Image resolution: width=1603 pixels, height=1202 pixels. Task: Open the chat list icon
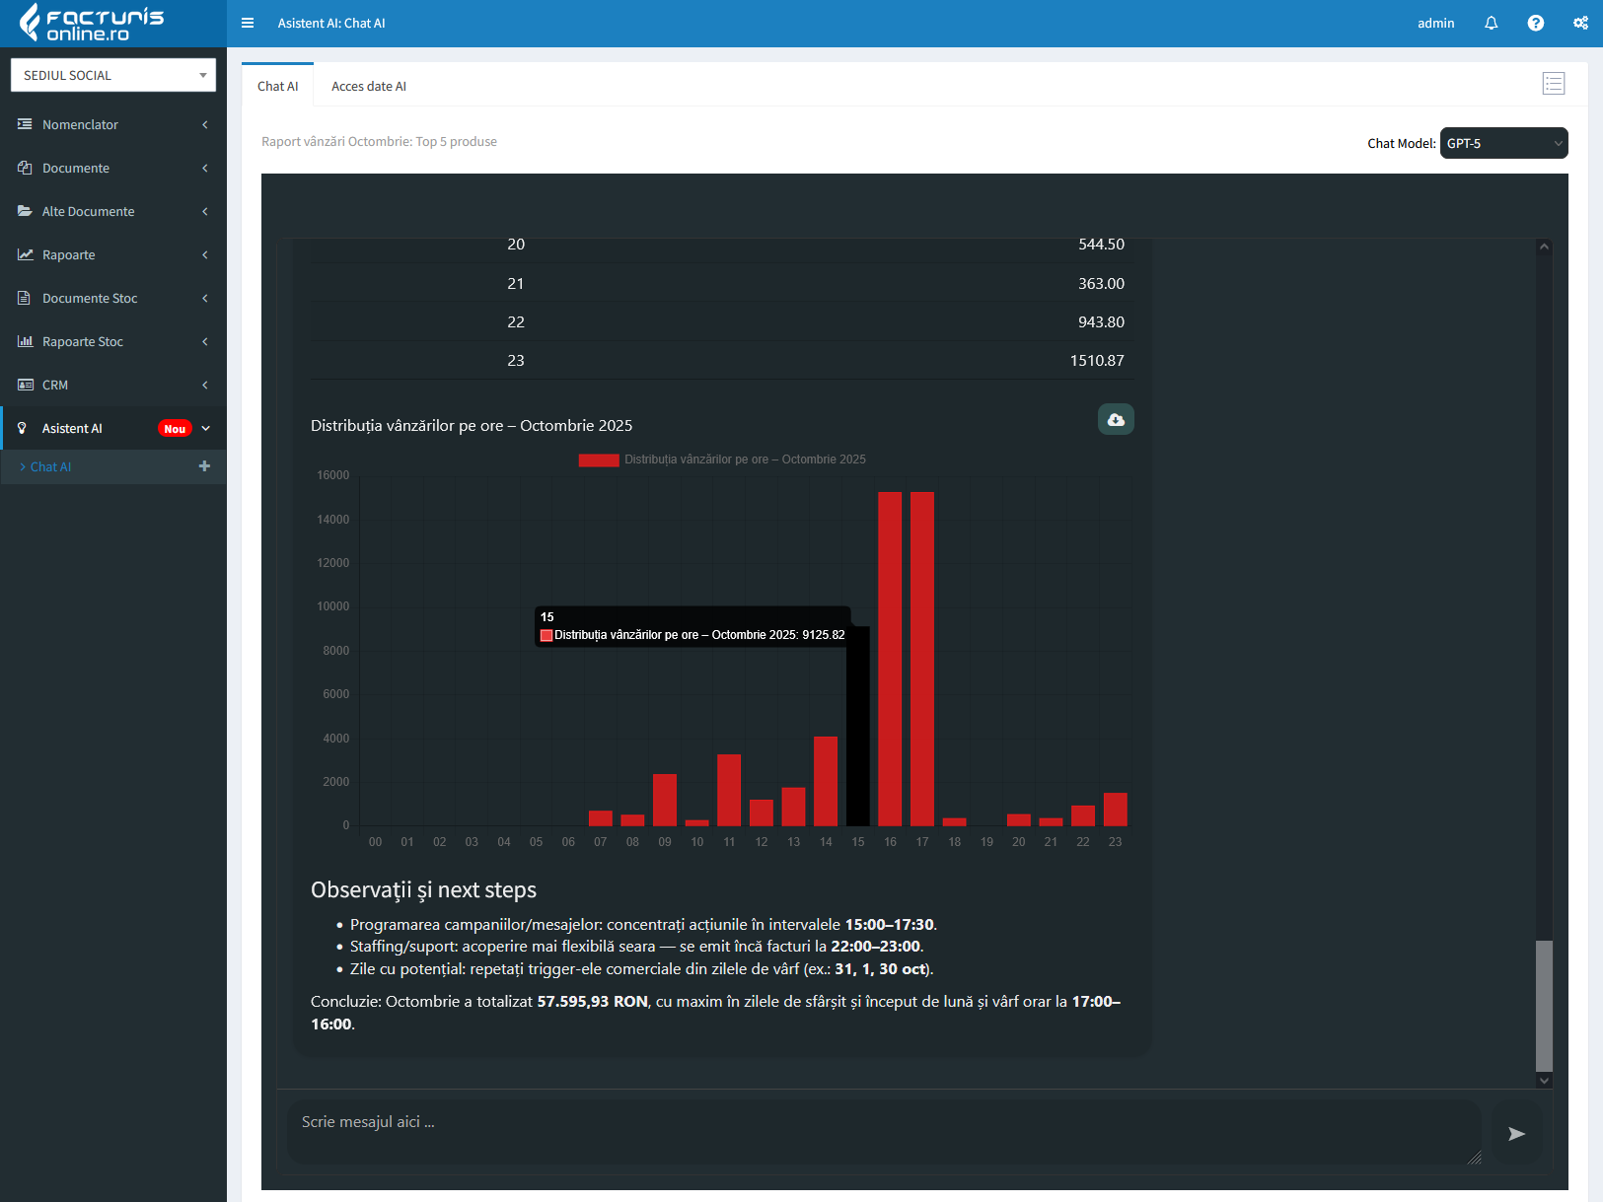click(1554, 84)
